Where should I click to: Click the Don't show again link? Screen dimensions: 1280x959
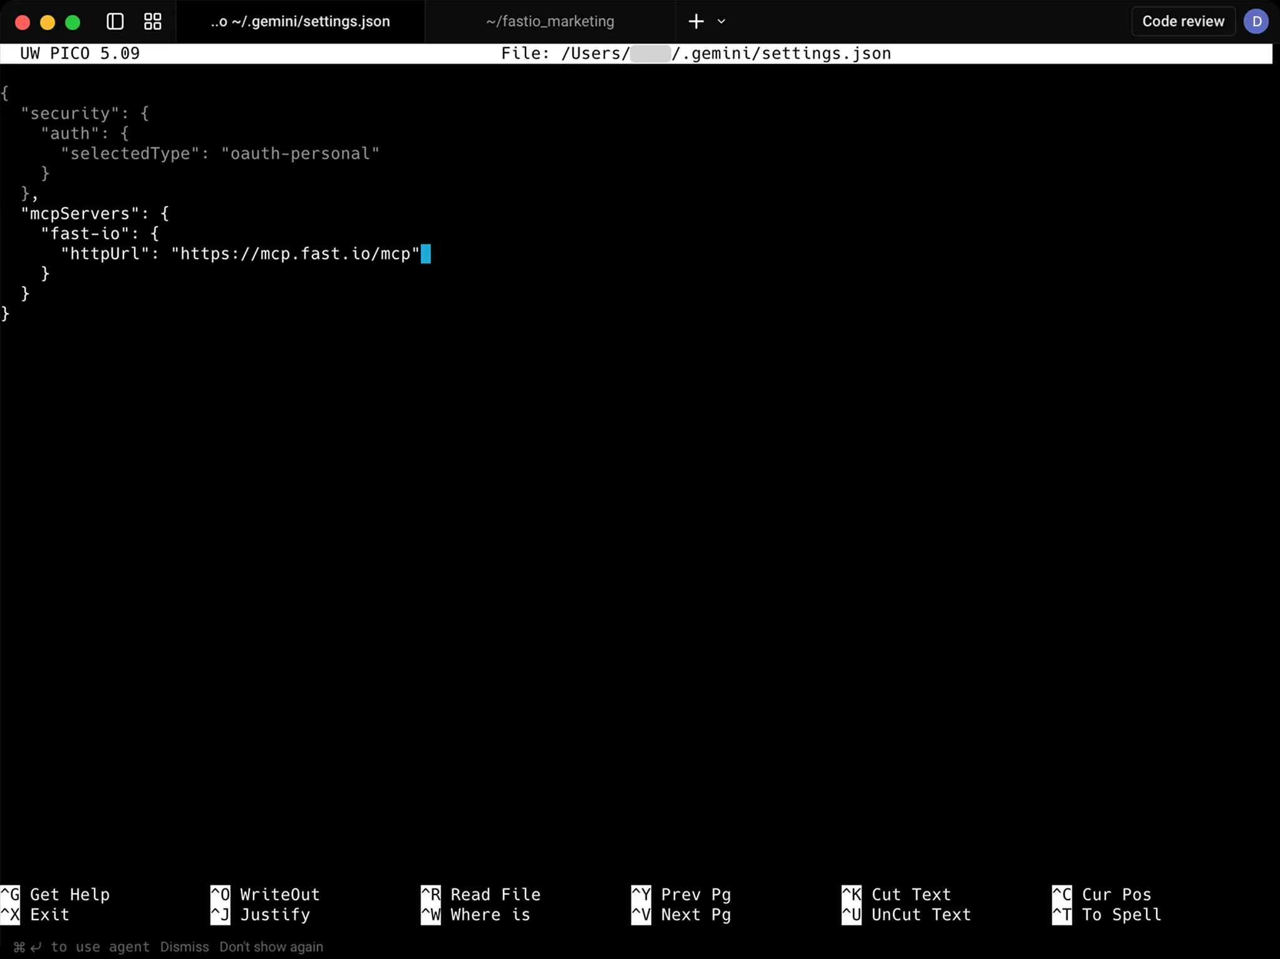(271, 947)
